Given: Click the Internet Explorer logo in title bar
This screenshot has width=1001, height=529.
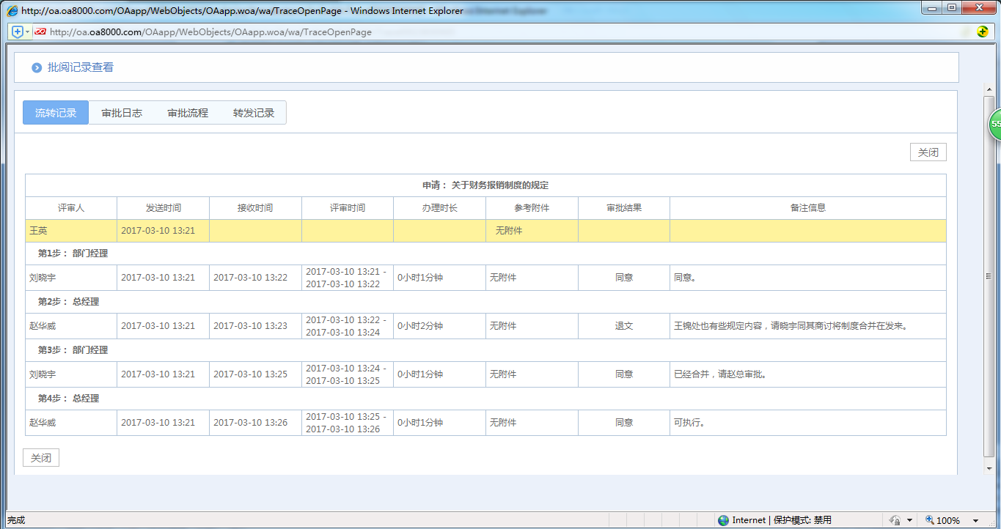Looking at the screenshot, I should [x=12, y=11].
